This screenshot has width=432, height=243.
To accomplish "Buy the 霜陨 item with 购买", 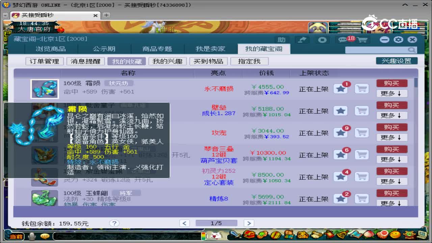I will pyautogui.click(x=392, y=83).
